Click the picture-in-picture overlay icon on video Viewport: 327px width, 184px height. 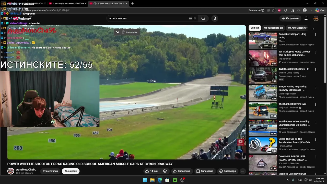[x=117, y=32]
